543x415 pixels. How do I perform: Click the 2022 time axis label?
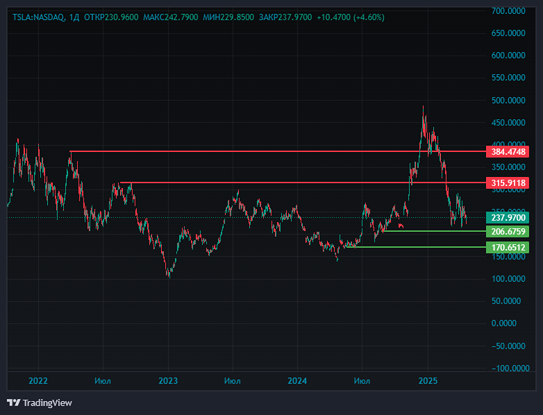(x=38, y=381)
